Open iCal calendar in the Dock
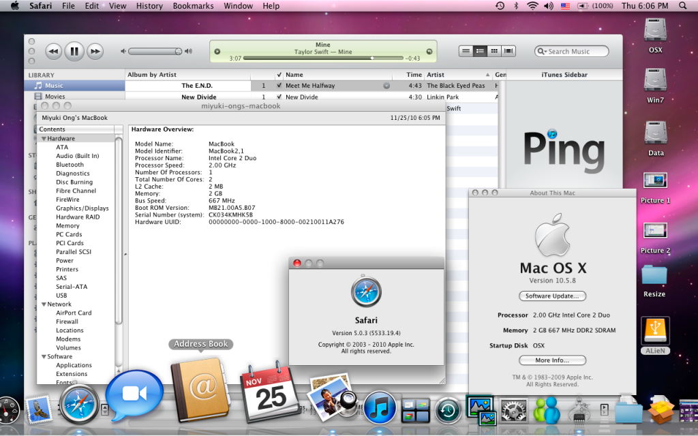Image resolution: width=698 pixels, height=436 pixels. pyautogui.click(x=270, y=395)
